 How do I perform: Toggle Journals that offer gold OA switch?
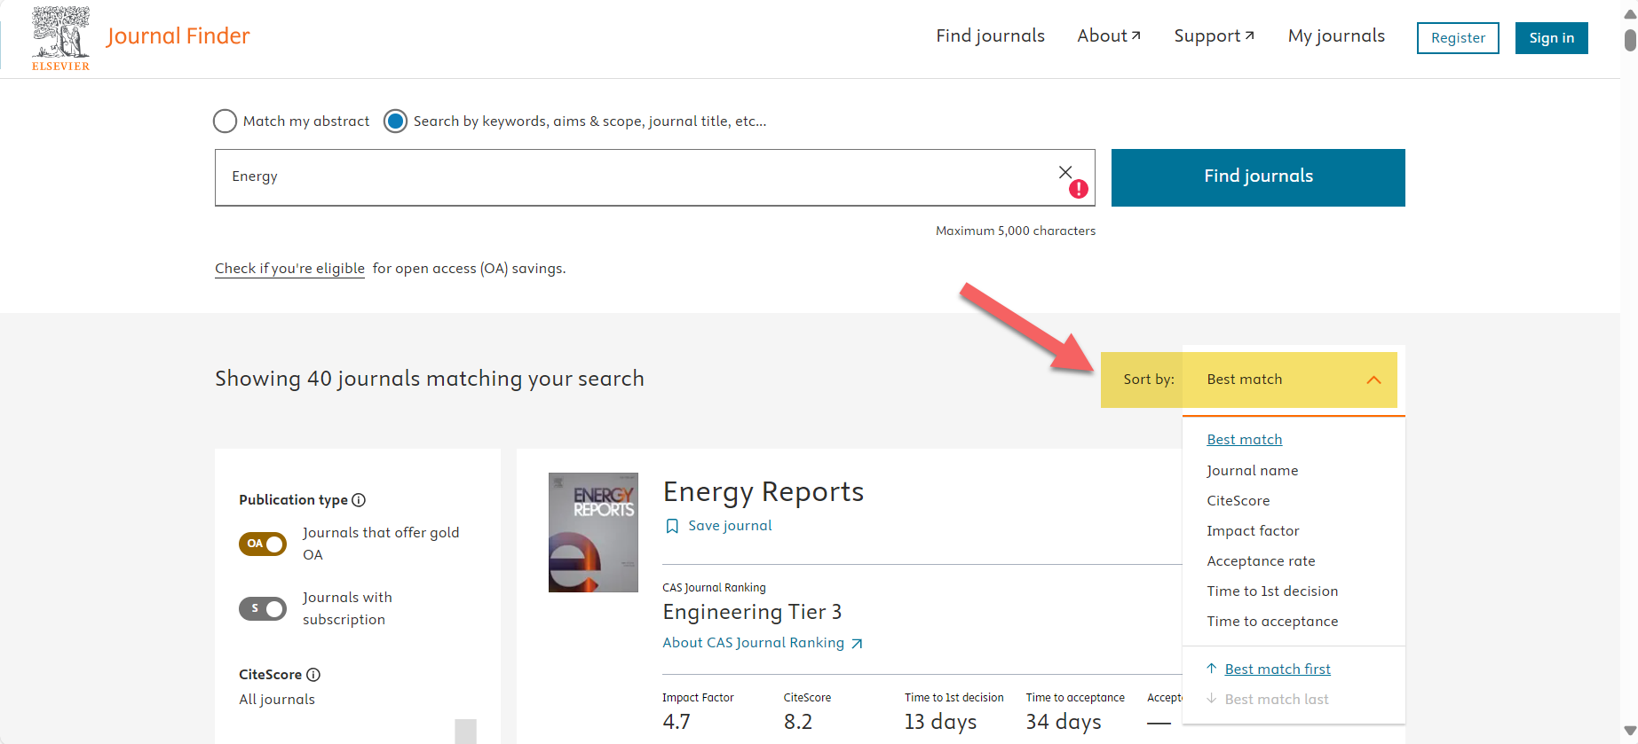pos(263,544)
